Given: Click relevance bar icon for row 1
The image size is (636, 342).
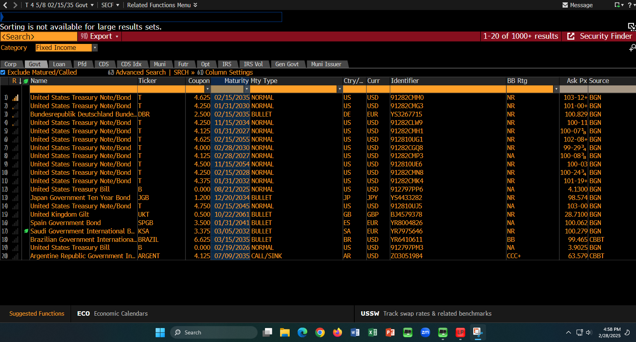Looking at the screenshot, I should point(15,97).
